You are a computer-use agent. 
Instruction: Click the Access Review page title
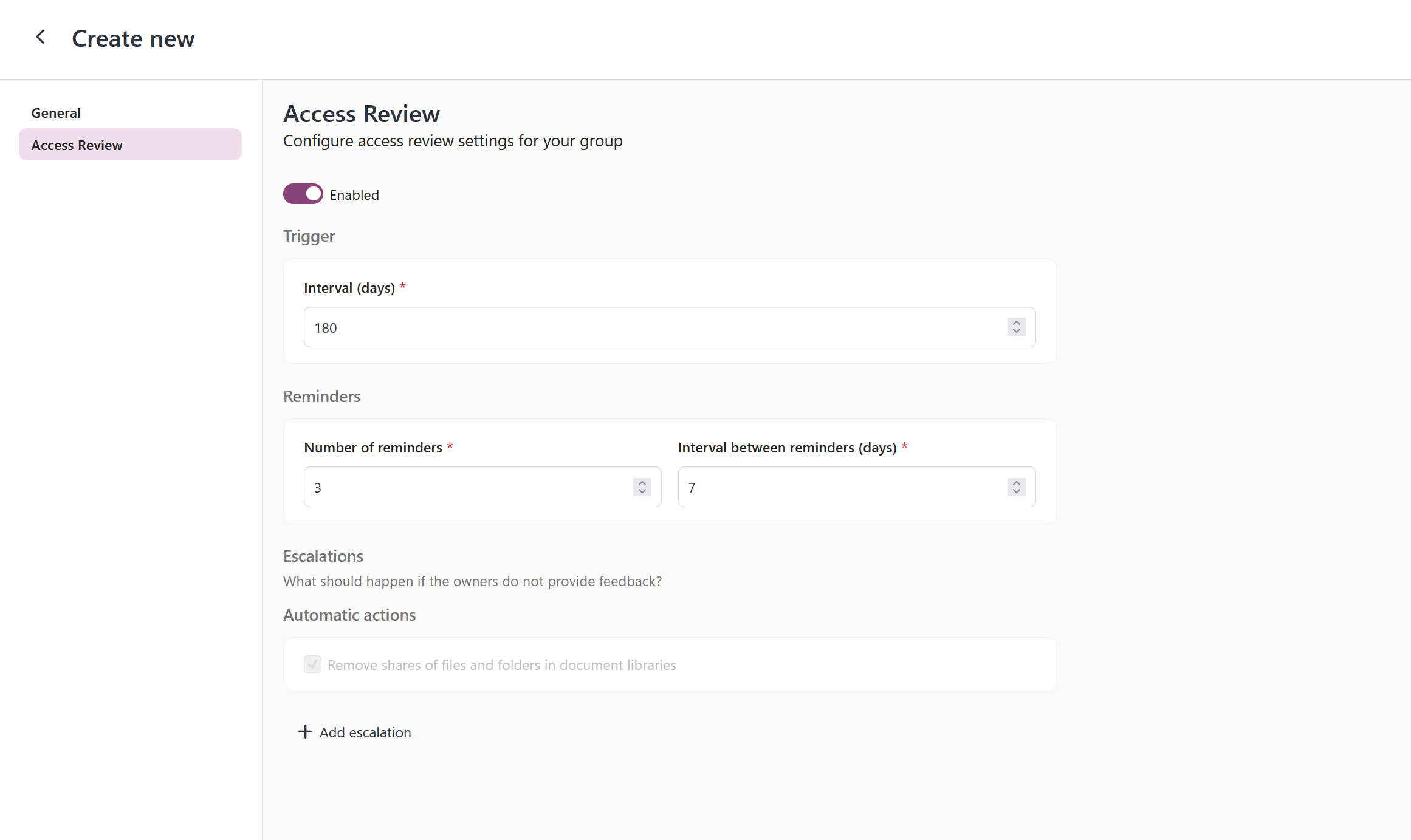point(362,113)
